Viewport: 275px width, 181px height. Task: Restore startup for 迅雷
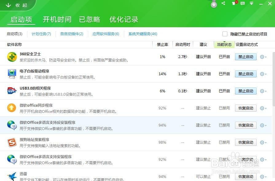[x=246, y=176]
